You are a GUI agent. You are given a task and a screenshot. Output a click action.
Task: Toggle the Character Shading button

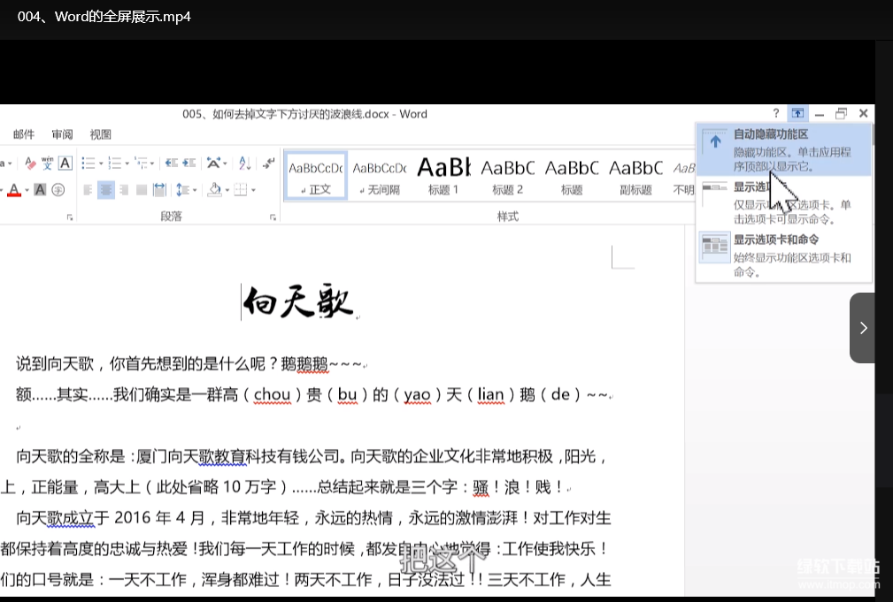[40, 190]
